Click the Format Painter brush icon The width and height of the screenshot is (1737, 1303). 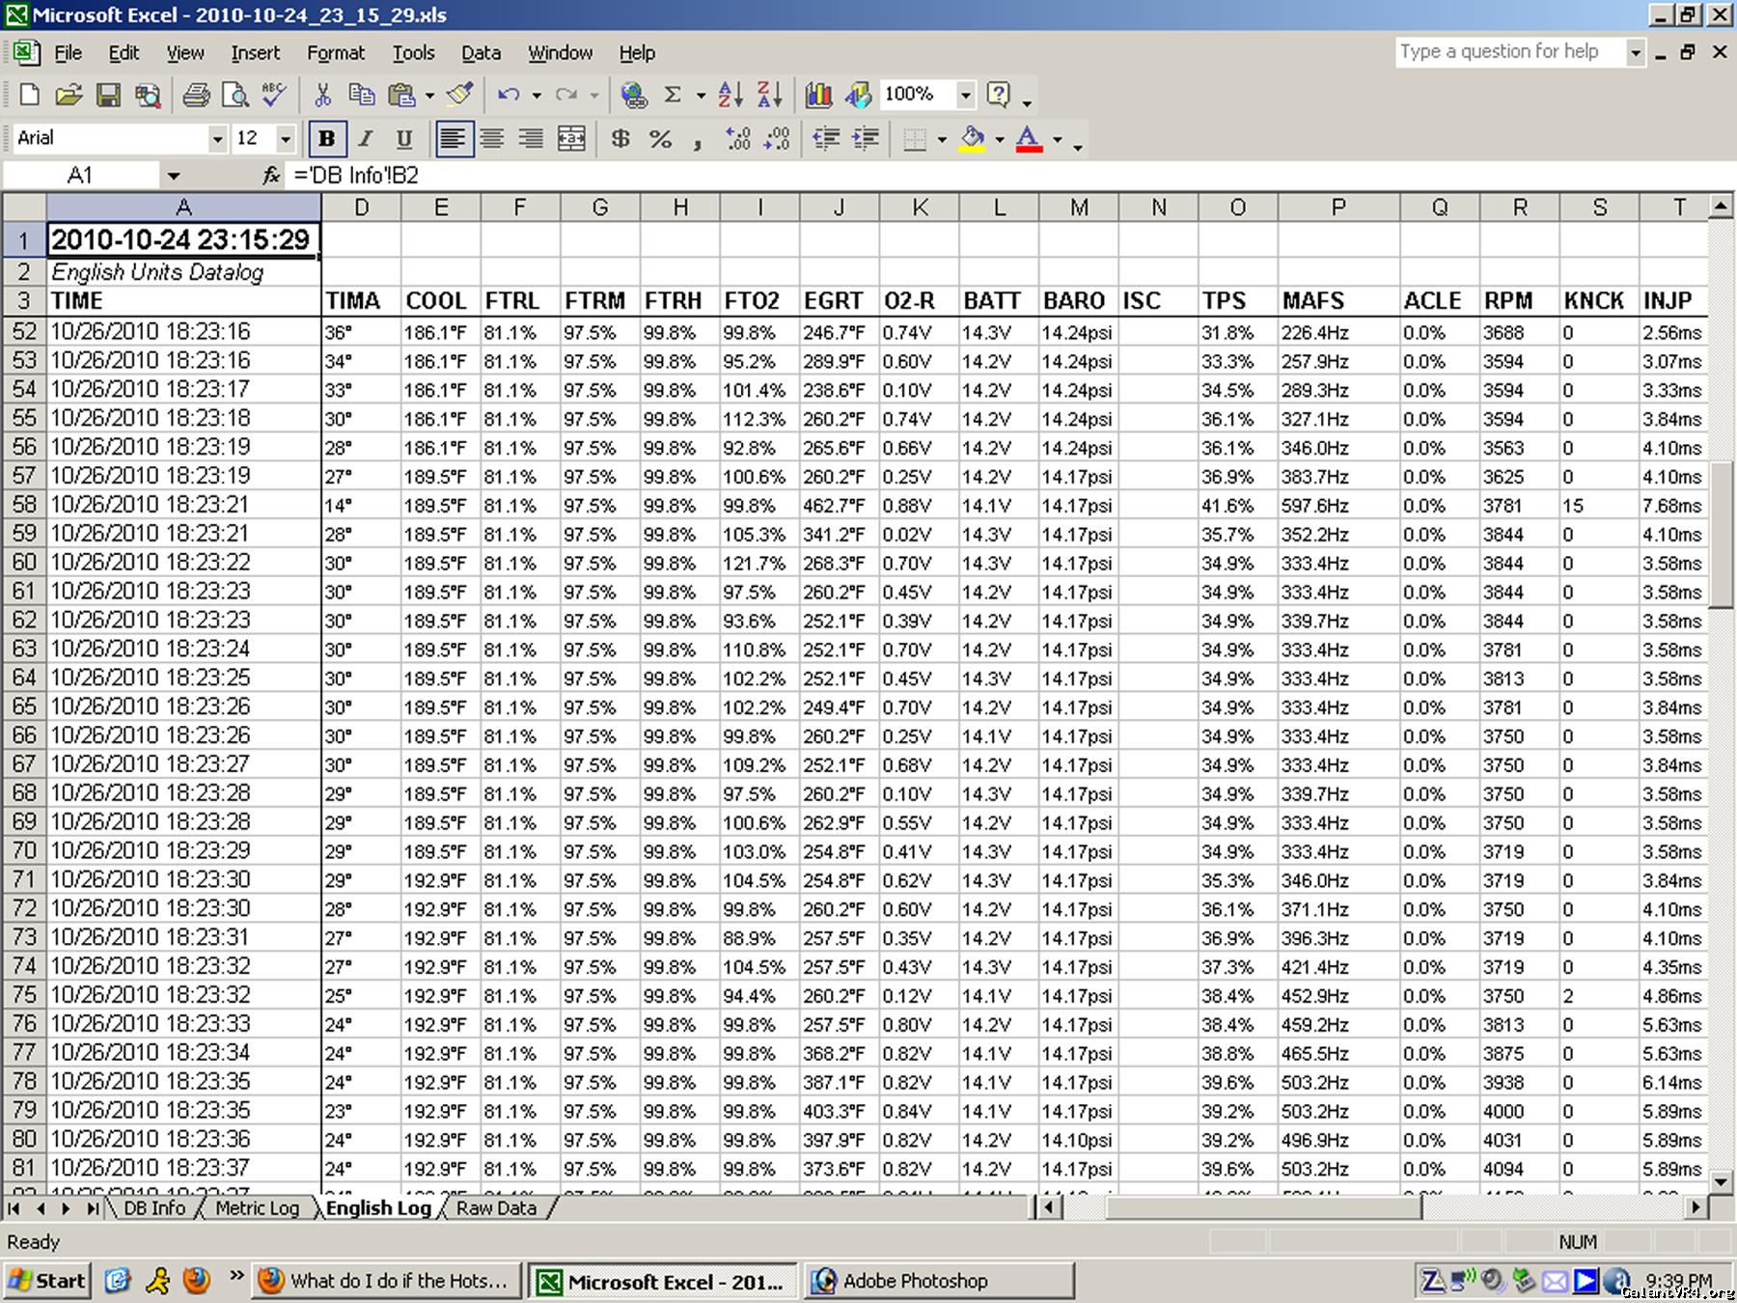[460, 95]
